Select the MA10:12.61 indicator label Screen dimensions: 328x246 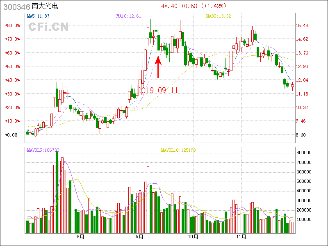tap(128, 16)
